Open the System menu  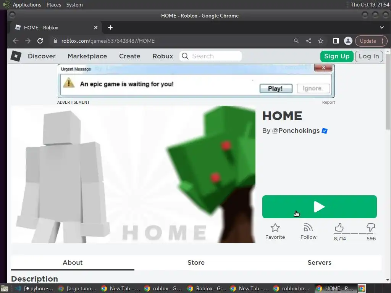(74, 5)
